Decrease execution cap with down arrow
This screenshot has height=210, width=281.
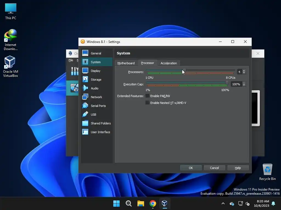pos(244,85)
